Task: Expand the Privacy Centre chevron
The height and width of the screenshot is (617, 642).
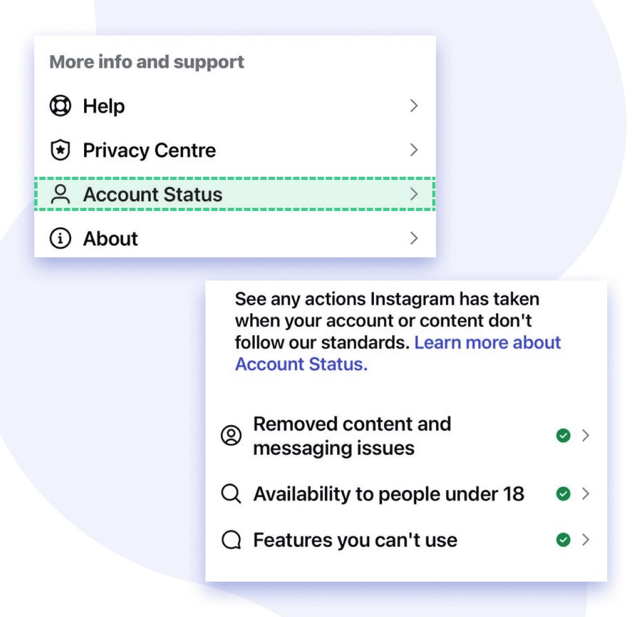Action: pos(414,150)
